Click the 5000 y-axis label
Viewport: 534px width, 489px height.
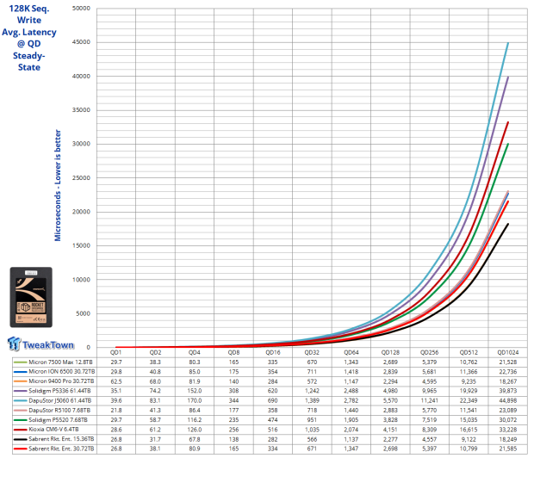[x=83, y=313]
